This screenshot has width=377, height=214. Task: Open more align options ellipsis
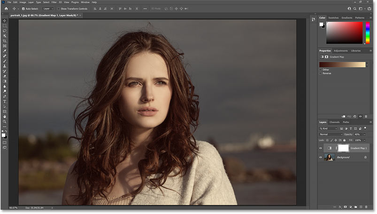145,8
